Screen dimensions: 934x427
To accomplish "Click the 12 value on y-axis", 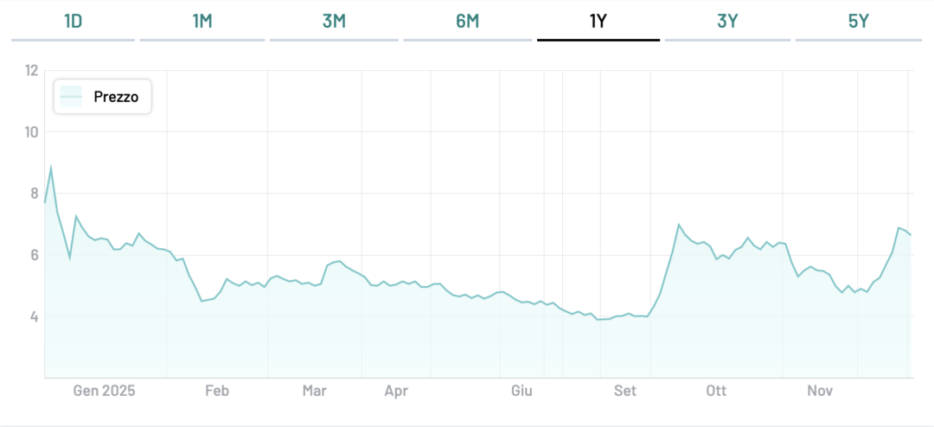I will [x=31, y=70].
